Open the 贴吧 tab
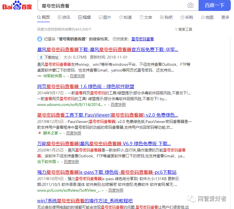 166,17
